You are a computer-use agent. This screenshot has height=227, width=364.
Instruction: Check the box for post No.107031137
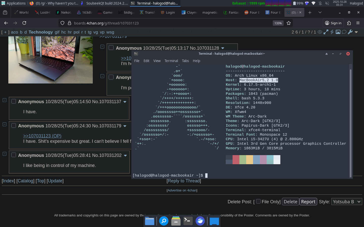[x=14, y=101]
